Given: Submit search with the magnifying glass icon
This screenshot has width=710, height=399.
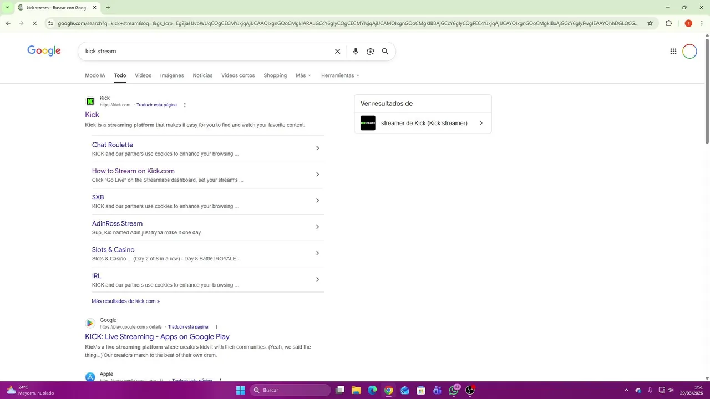Looking at the screenshot, I should tap(385, 51).
